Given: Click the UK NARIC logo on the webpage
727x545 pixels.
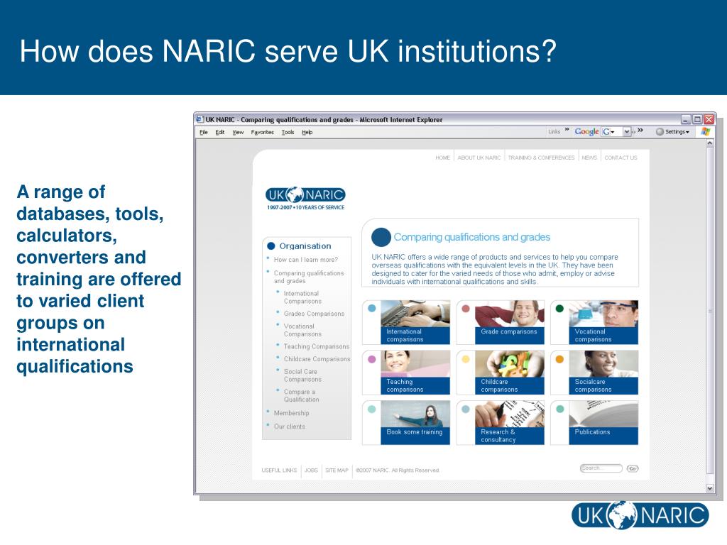Looking at the screenshot, I should 305,198.
